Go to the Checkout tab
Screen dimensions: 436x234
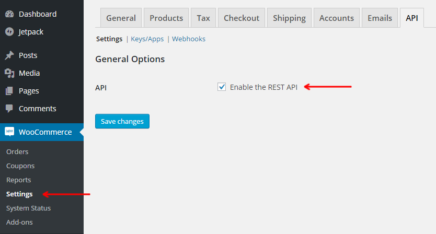click(242, 18)
